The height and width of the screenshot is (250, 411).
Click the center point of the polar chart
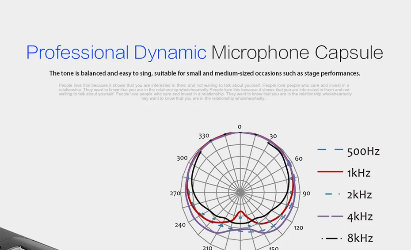(240, 192)
